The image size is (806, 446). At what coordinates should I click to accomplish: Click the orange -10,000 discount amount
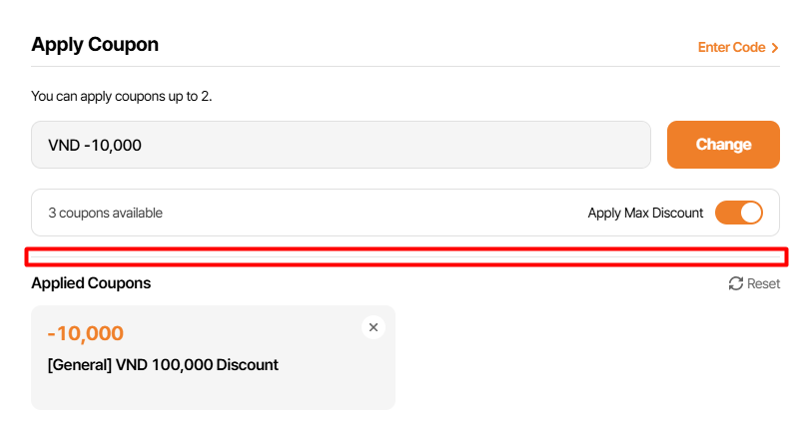(85, 333)
